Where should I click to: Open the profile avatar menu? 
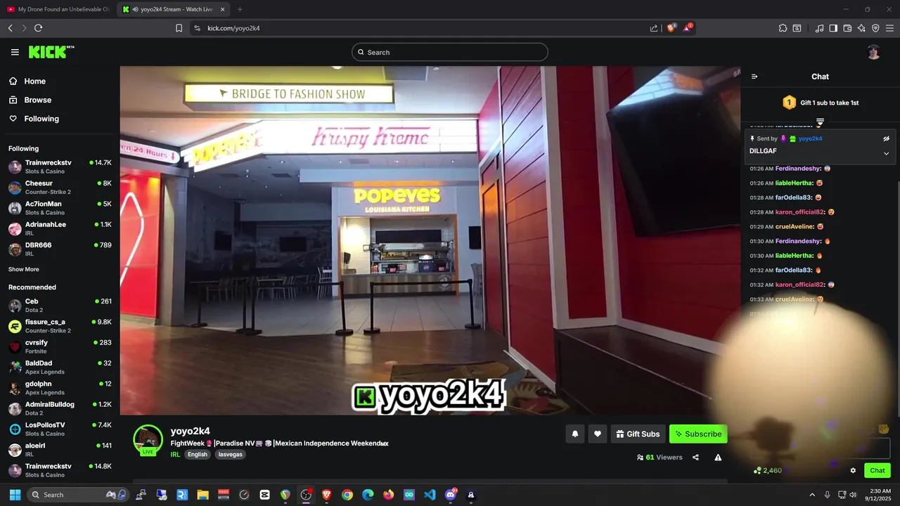[x=873, y=52]
